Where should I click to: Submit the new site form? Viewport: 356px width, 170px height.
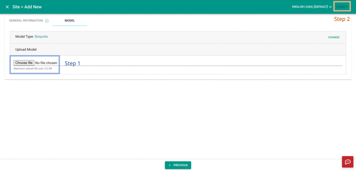click(342, 7)
